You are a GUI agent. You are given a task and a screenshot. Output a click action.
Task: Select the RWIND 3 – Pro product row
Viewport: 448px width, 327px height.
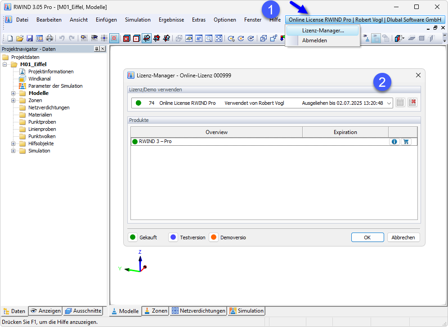(274, 142)
